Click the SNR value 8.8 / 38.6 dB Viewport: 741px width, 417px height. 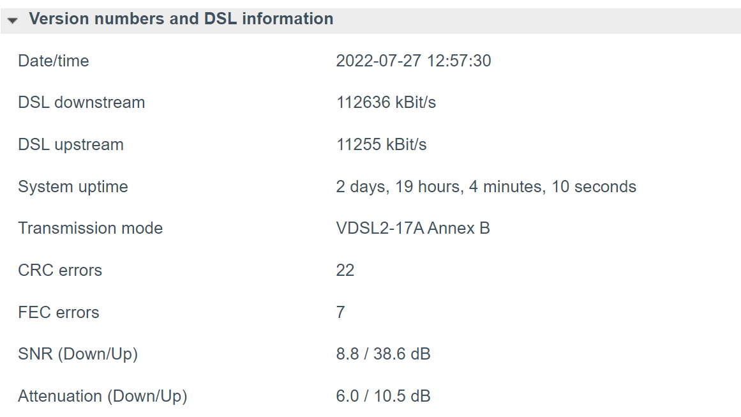(384, 354)
